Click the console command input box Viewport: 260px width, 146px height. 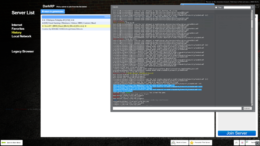point(177,108)
